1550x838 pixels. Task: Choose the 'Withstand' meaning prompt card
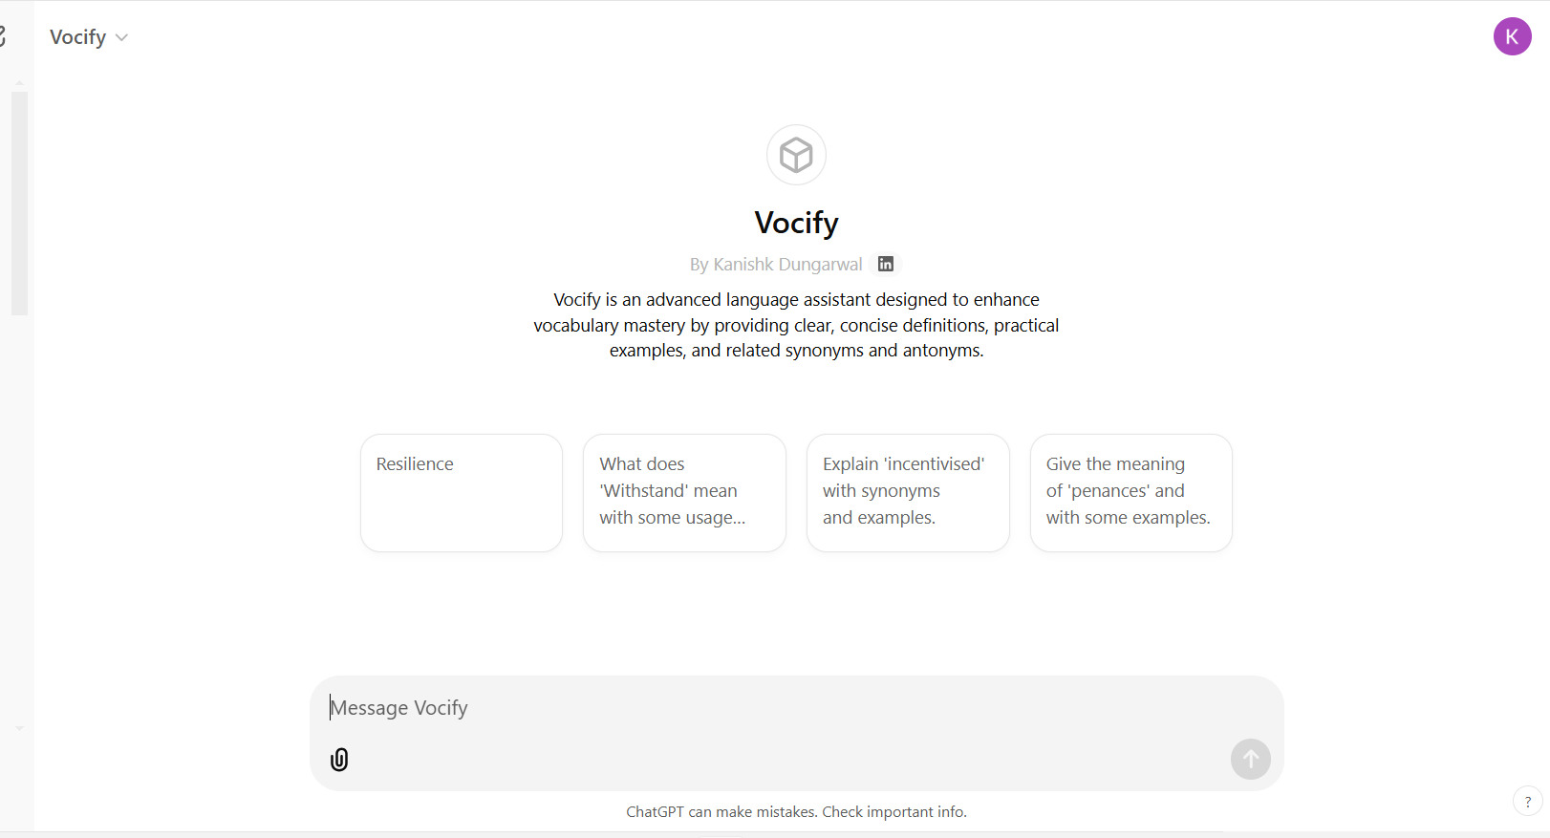point(684,492)
